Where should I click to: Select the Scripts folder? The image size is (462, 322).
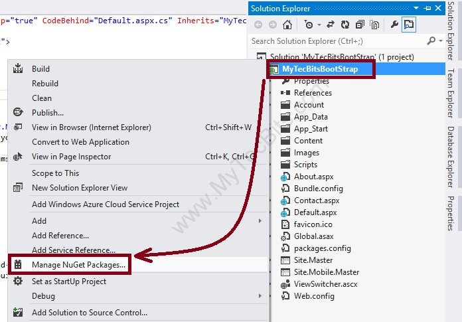pos(305,165)
